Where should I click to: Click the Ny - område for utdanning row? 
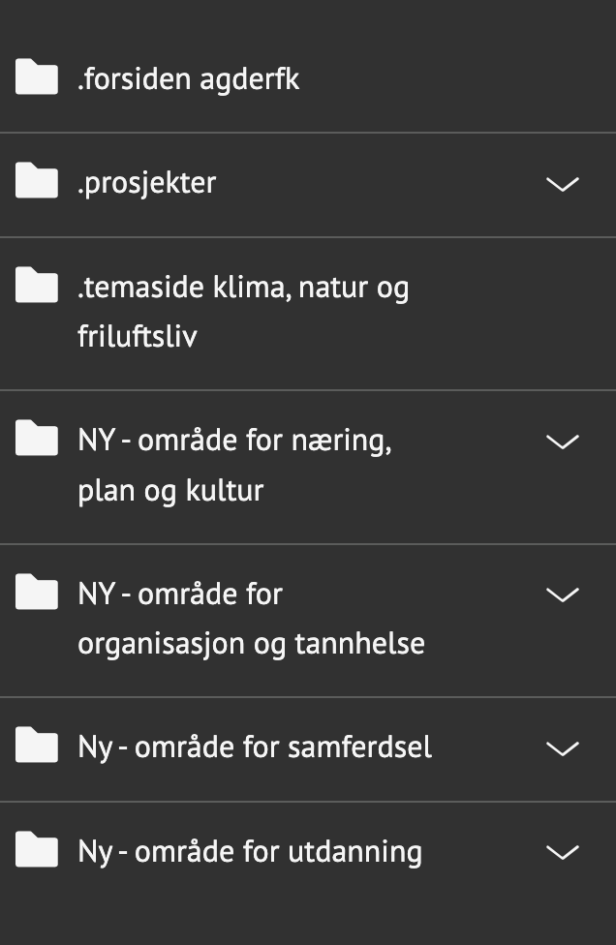click(x=291, y=850)
